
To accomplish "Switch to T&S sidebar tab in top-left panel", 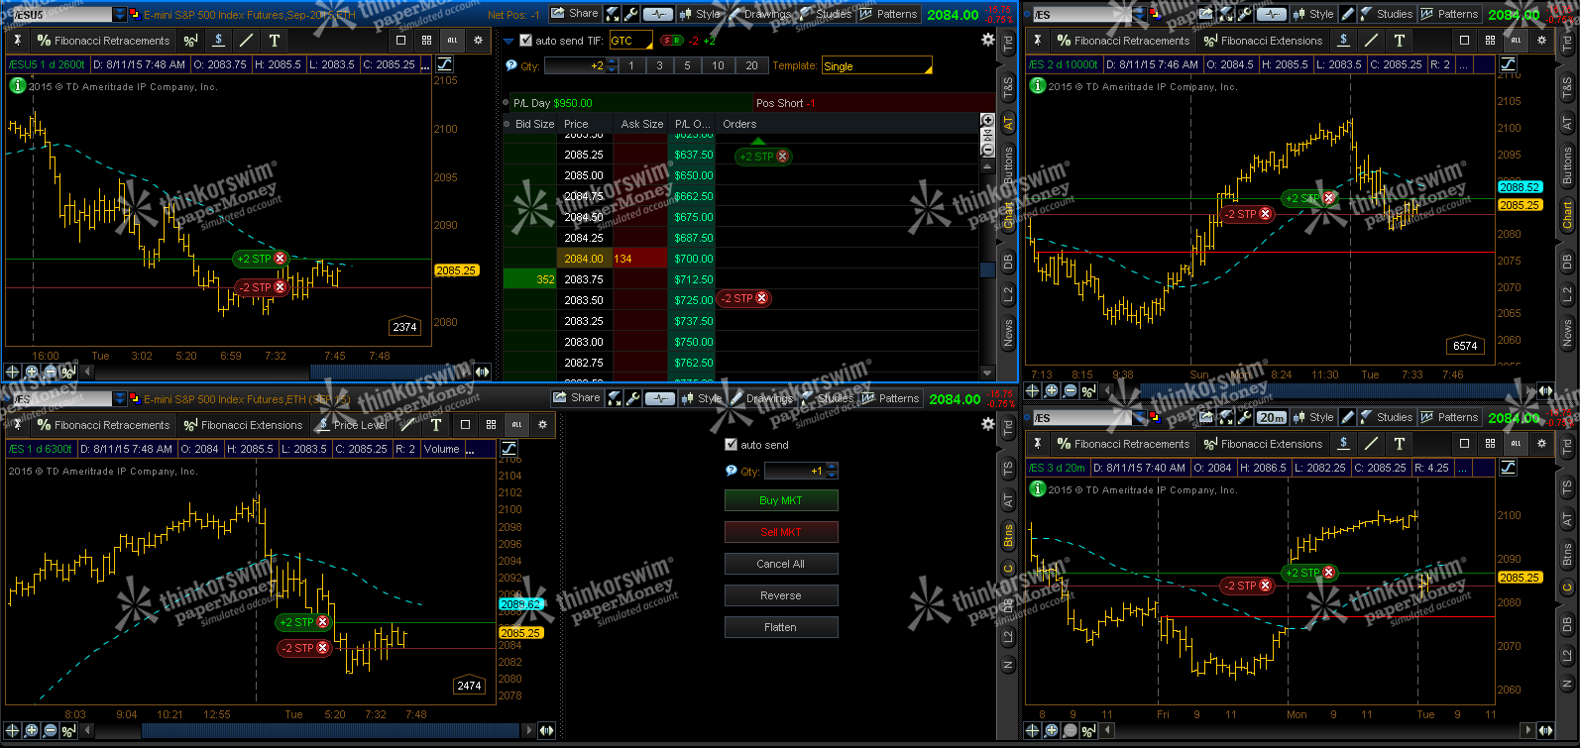I will click(x=1008, y=88).
